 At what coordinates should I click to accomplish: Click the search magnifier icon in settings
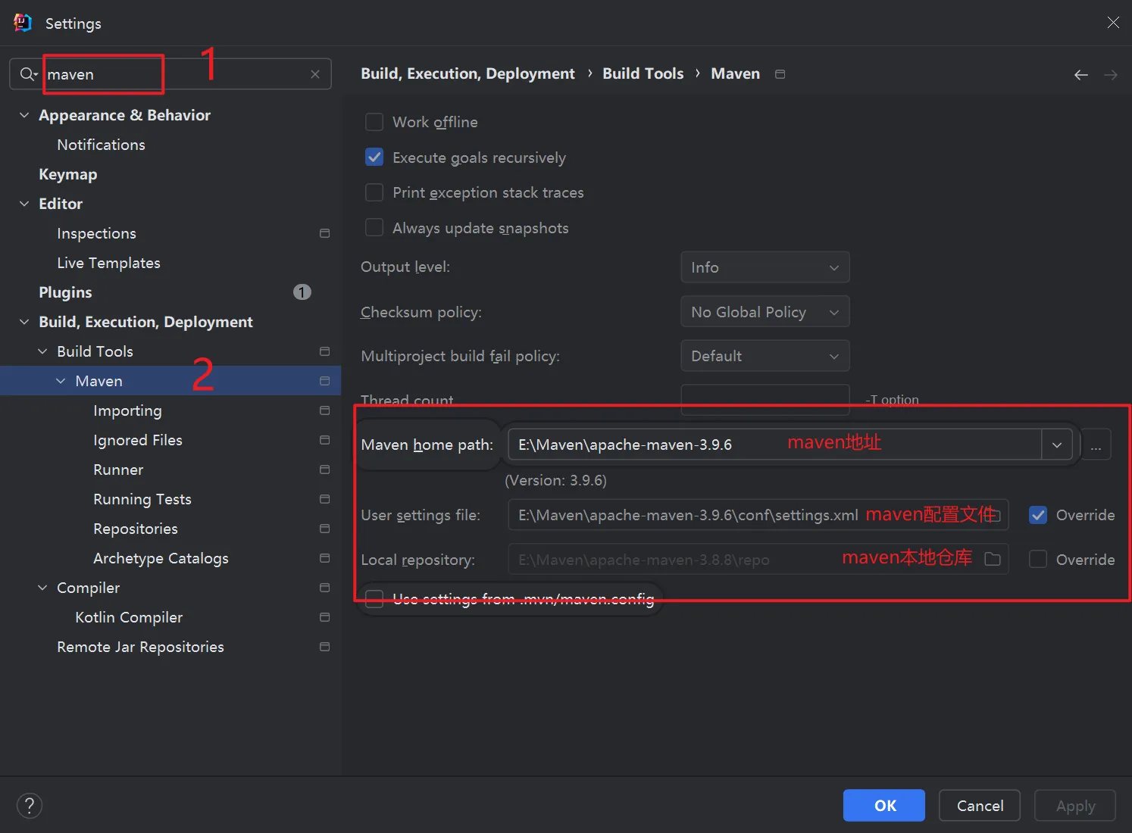[28, 74]
